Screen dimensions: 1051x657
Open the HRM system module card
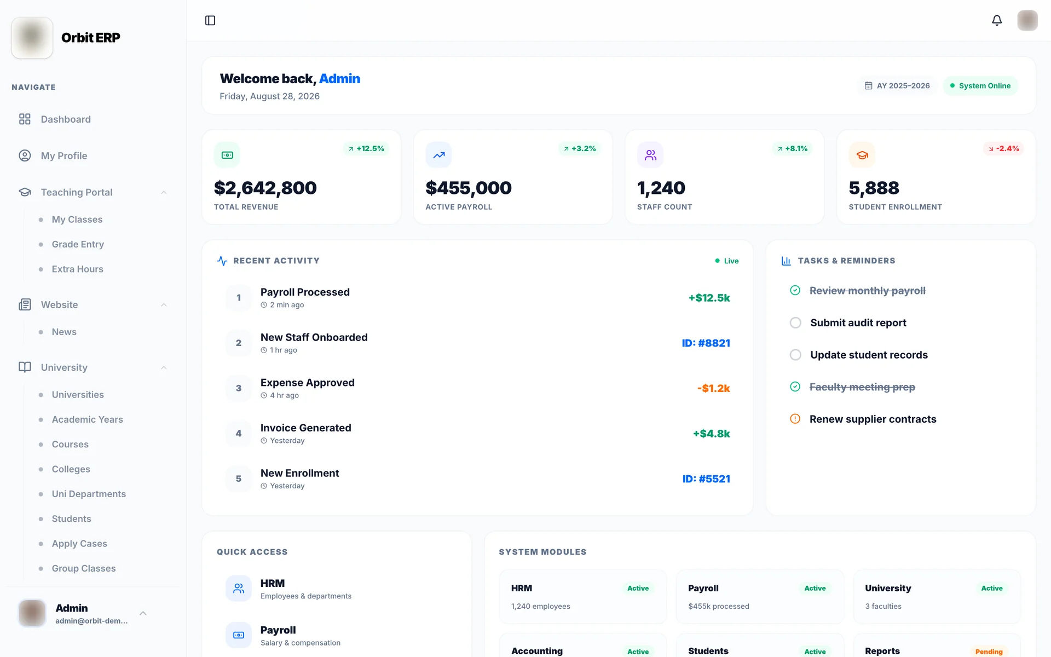(x=583, y=597)
